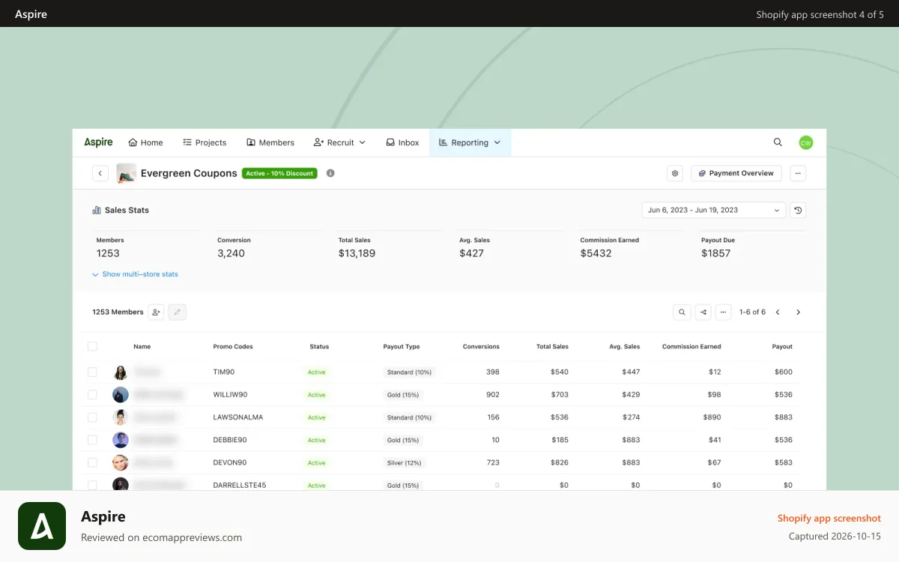The width and height of the screenshot is (899, 562).
Task: Click conversions value 902 for WILLIW90
Action: tap(492, 395)
